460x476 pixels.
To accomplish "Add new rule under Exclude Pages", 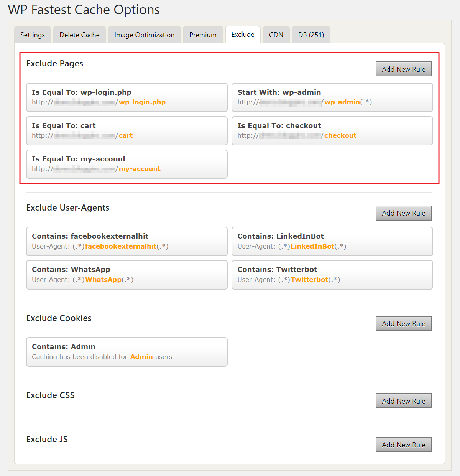I will (x=403, y=69).
